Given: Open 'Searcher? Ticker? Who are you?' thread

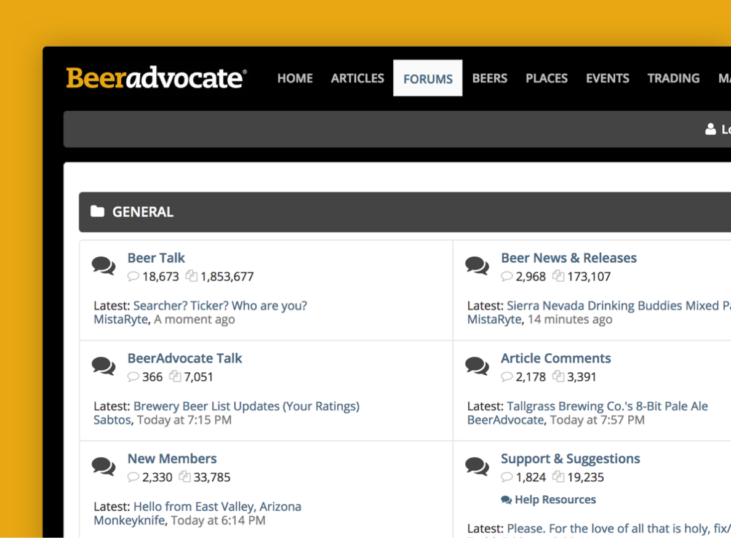Looking at the screenshot, I should pos(220,306).
